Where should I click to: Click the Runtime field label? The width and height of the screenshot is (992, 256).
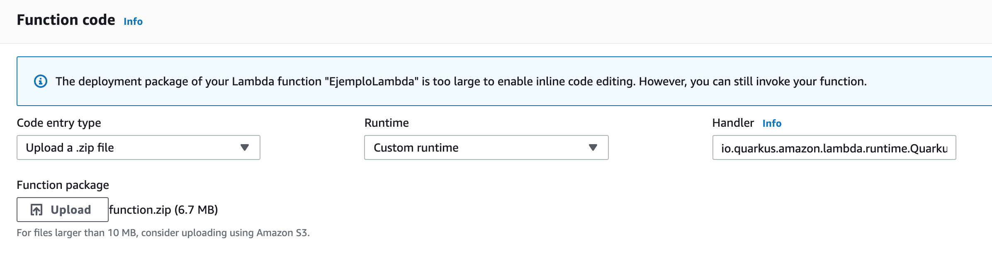click(387, 123)
